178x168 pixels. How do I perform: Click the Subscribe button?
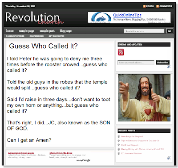point(162,63)
